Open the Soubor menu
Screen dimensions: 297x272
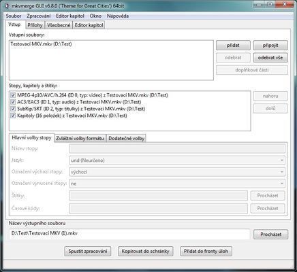[x=14, y=16]
